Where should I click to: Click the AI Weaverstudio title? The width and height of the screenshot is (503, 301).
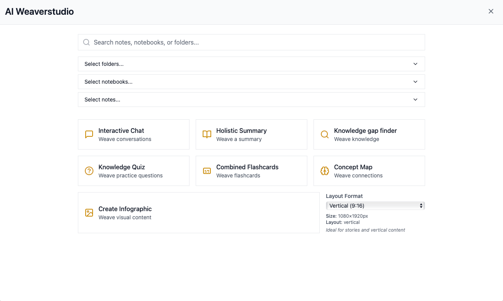(x=39, y=12)
